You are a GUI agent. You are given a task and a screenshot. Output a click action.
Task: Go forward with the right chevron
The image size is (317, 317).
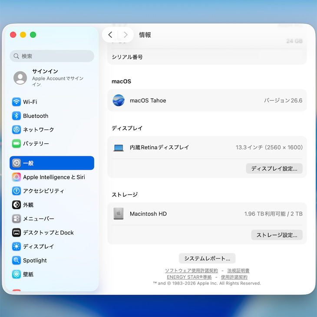(x=125, y=35)
